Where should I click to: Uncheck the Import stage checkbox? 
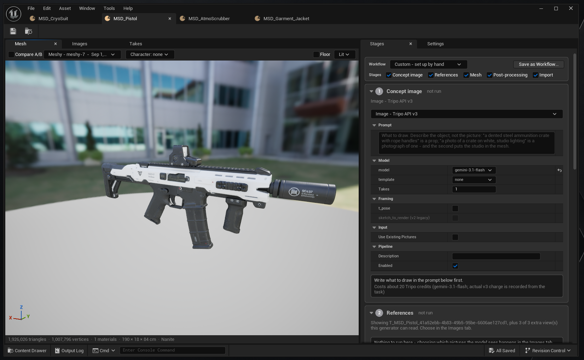point(536,75)
